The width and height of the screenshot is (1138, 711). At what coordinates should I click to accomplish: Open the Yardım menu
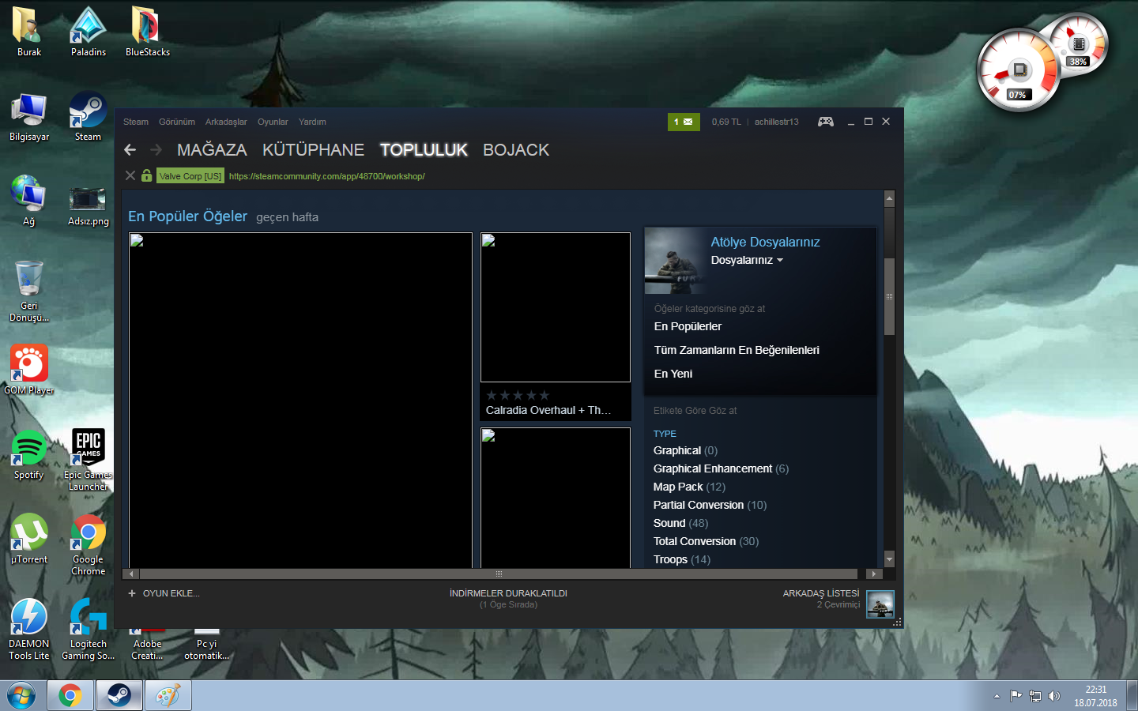point(312,122)
